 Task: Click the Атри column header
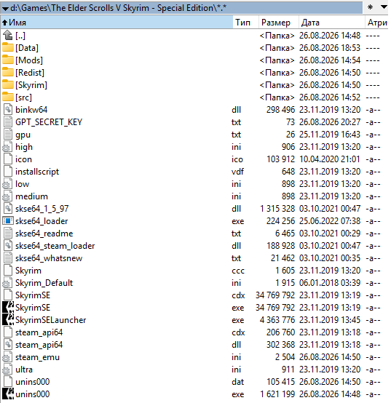377,23
